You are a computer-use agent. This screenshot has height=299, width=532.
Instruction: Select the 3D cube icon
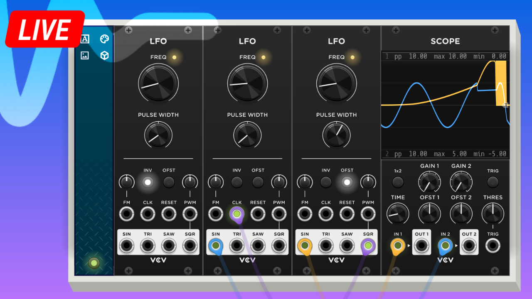104,56
